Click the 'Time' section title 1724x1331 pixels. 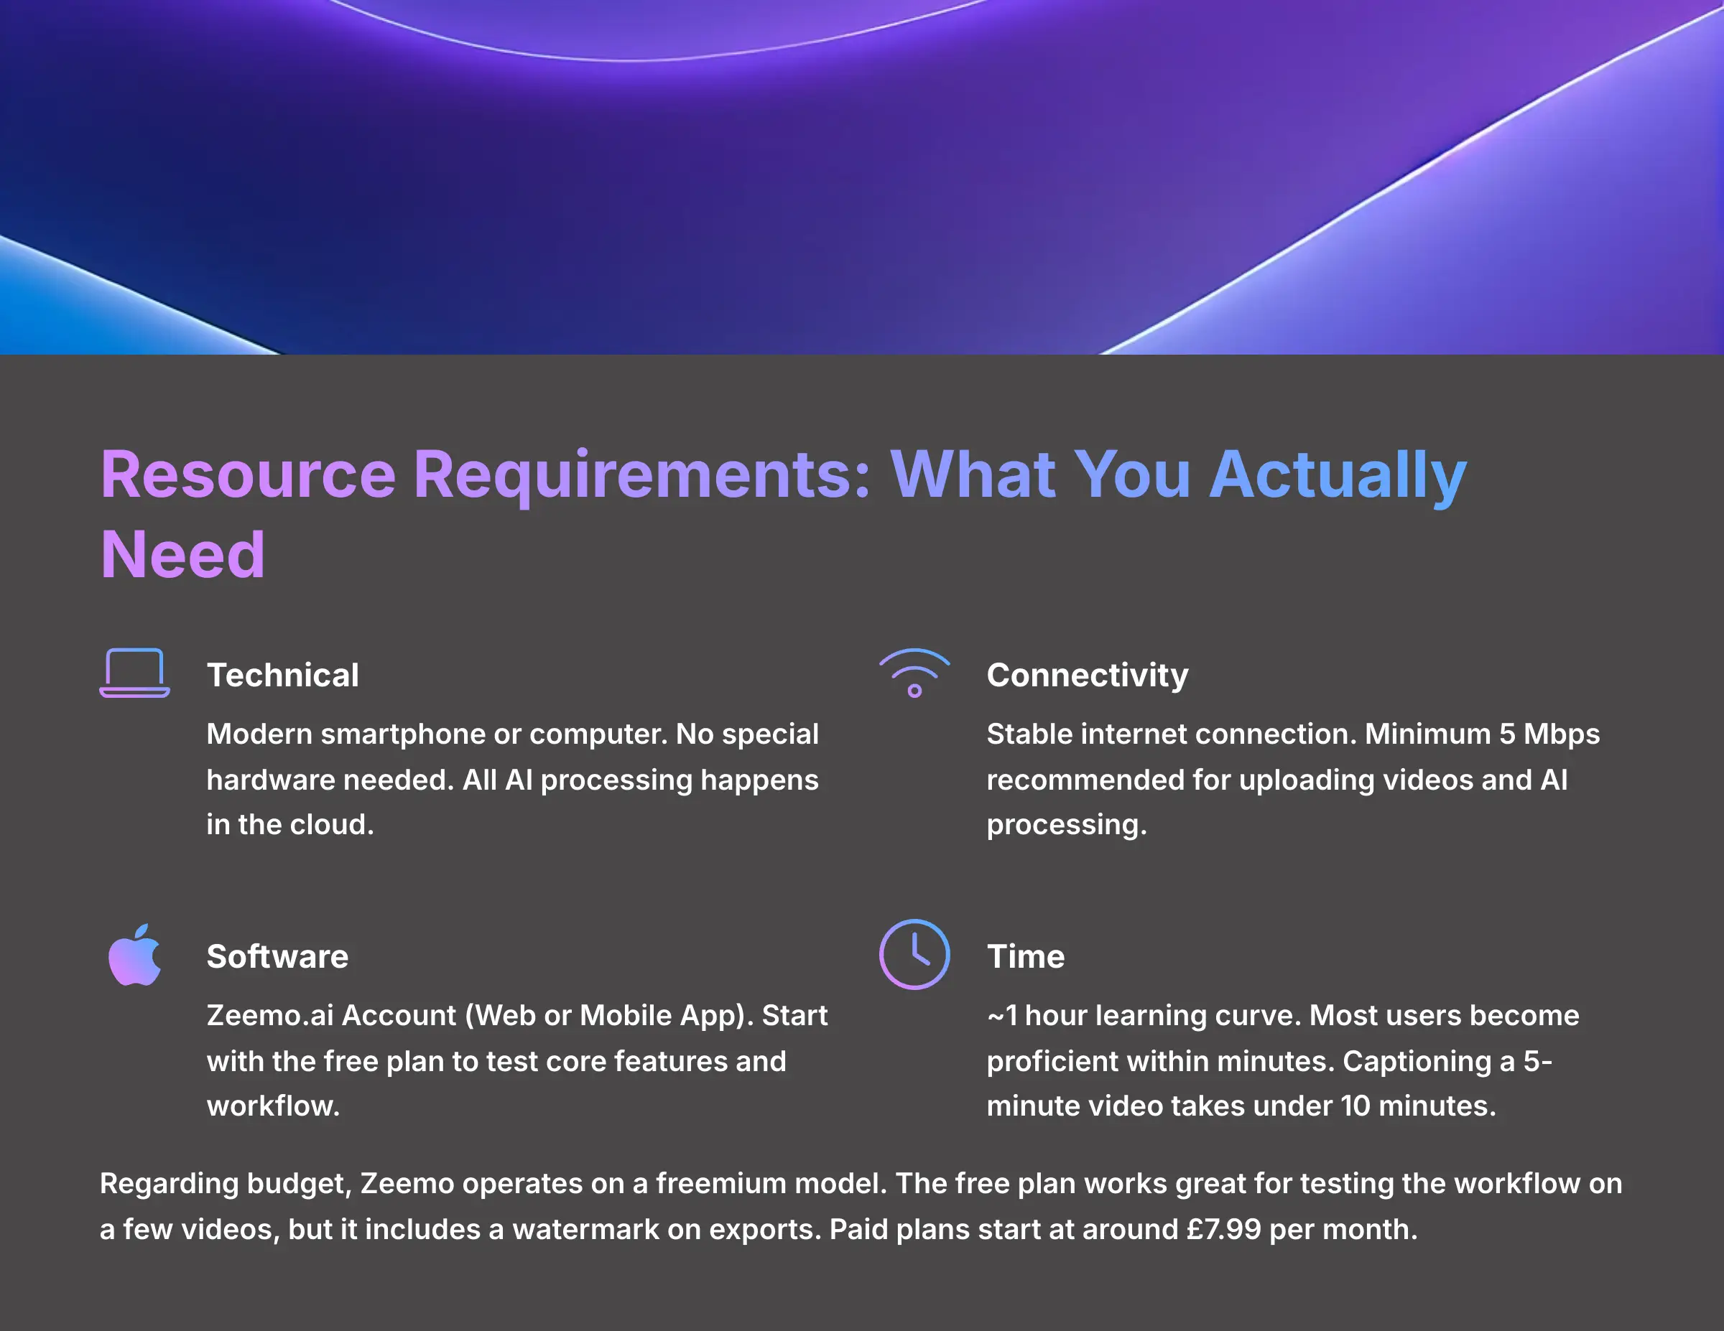click(1025, 956)
